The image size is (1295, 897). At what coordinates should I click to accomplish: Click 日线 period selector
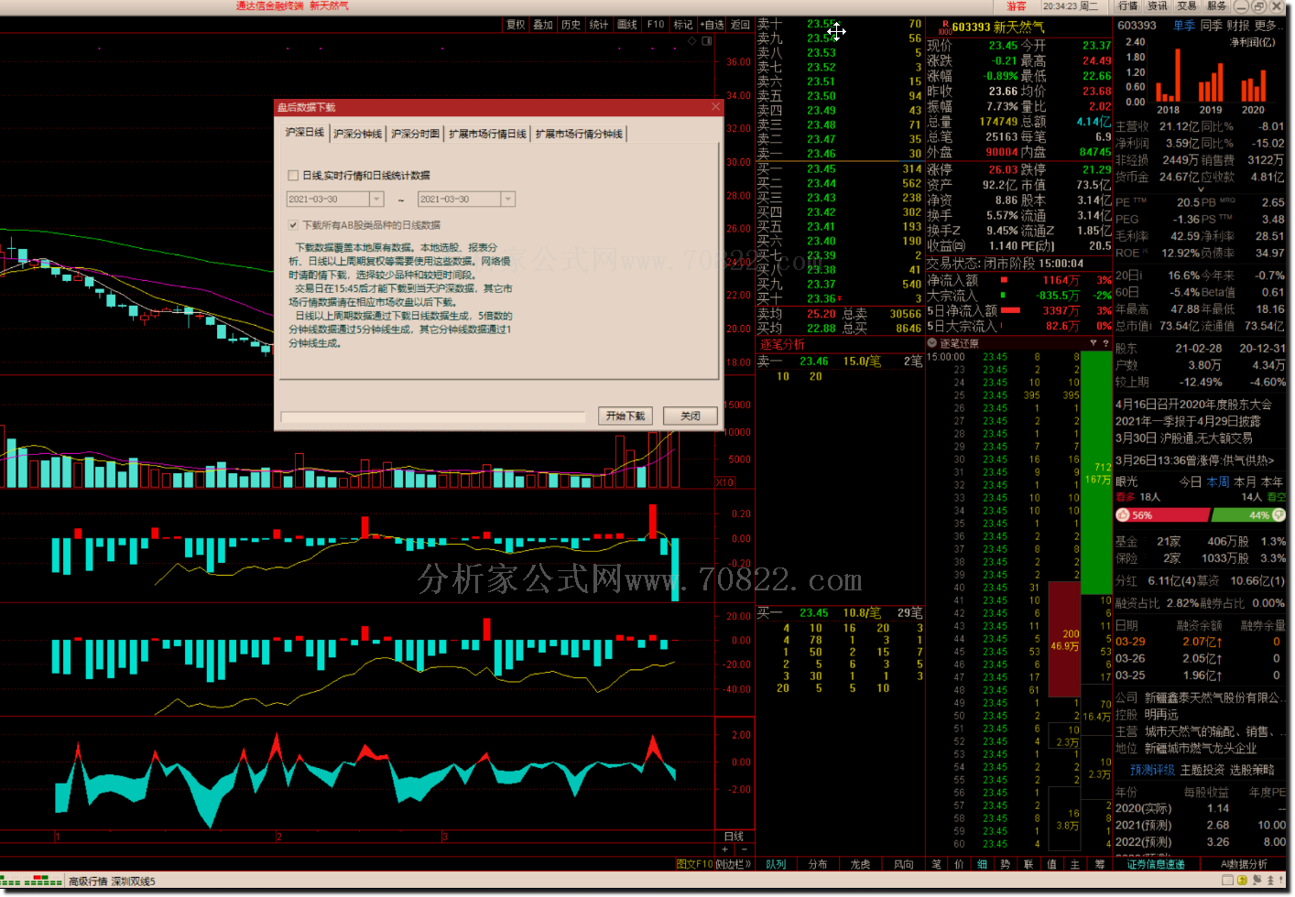tap(734, 837)
